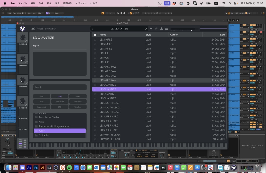Image resolution: width=266 pixels, height=173 pixels.
Task: Toggle Follow playback button in Live
Action: point(103,13)
